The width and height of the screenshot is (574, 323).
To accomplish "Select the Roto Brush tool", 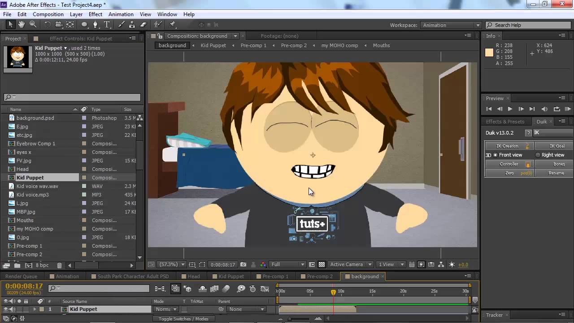I will click(x=158, y=25).
